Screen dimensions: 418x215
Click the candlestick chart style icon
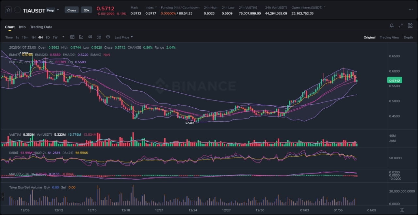pyautogui.click(x=90, y=37)
